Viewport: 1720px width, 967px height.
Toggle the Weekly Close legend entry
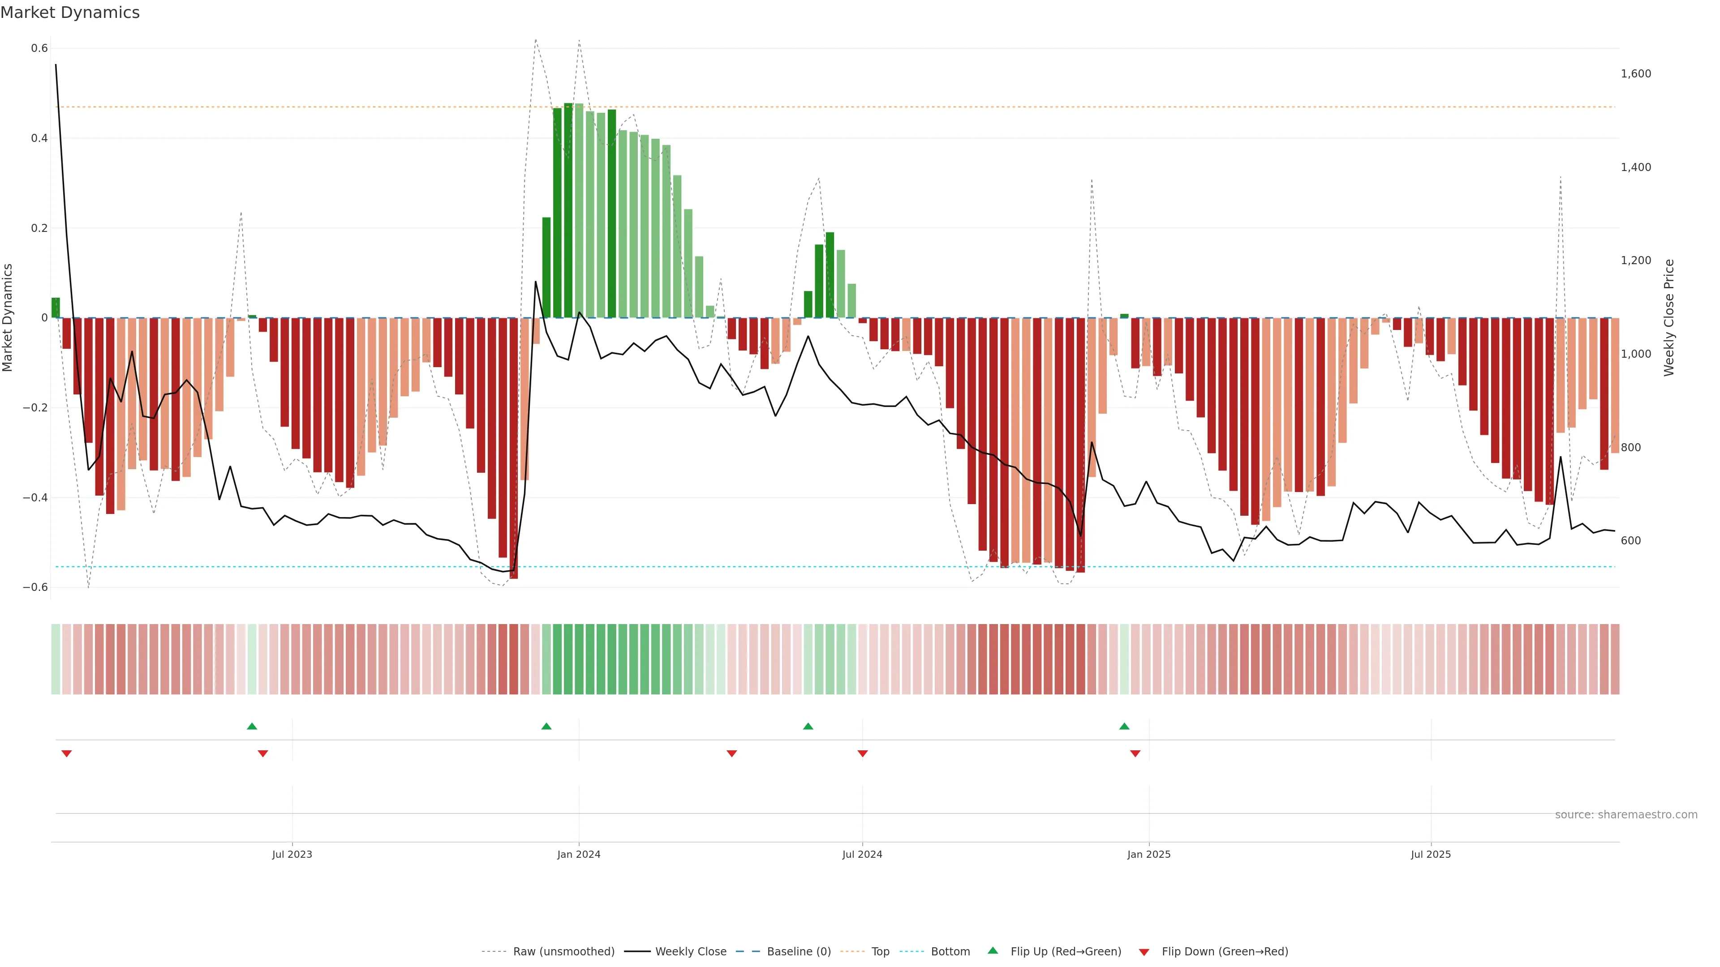click(690, 952)
